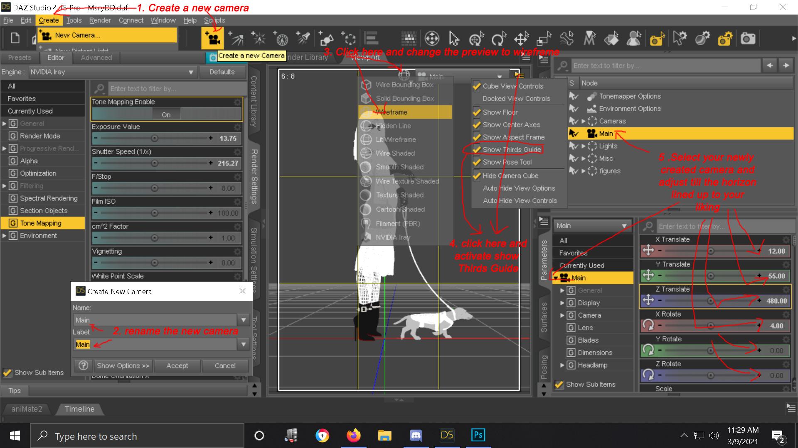Image resolution: width=798 pixels, height=448 pixels.
Task: Toggle Show Thirds Guide option
Action: [511, 149]
